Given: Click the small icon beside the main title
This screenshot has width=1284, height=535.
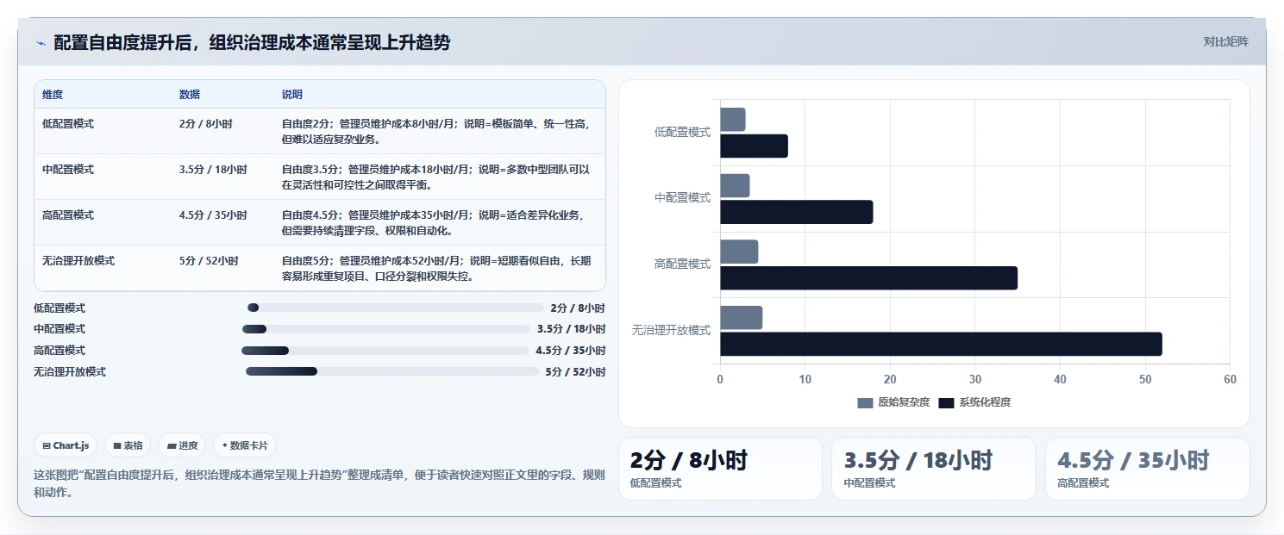Looking at the screenshot, I should 41,43.
